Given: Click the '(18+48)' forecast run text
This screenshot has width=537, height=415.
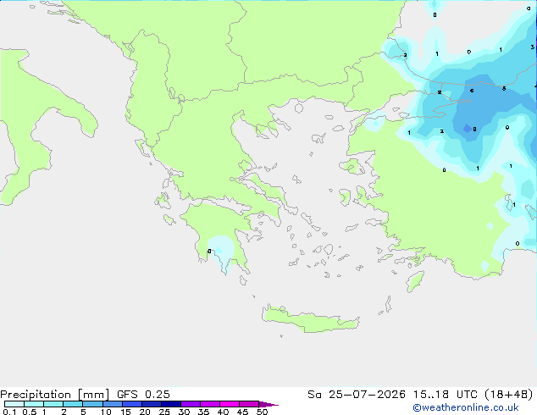Looking at the screenshot, I should (x=508, y=395).
